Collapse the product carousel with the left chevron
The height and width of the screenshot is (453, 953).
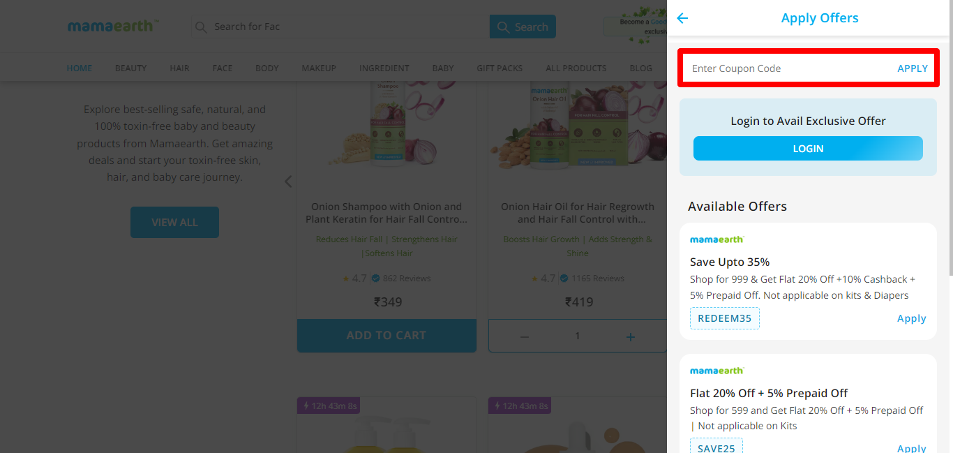pyautogui.click(x=287, y=181)
